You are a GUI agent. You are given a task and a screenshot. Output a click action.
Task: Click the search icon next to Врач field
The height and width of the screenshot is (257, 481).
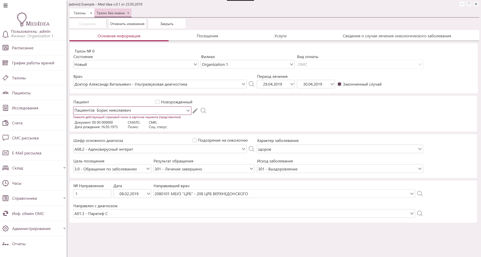tap(252, 84)
